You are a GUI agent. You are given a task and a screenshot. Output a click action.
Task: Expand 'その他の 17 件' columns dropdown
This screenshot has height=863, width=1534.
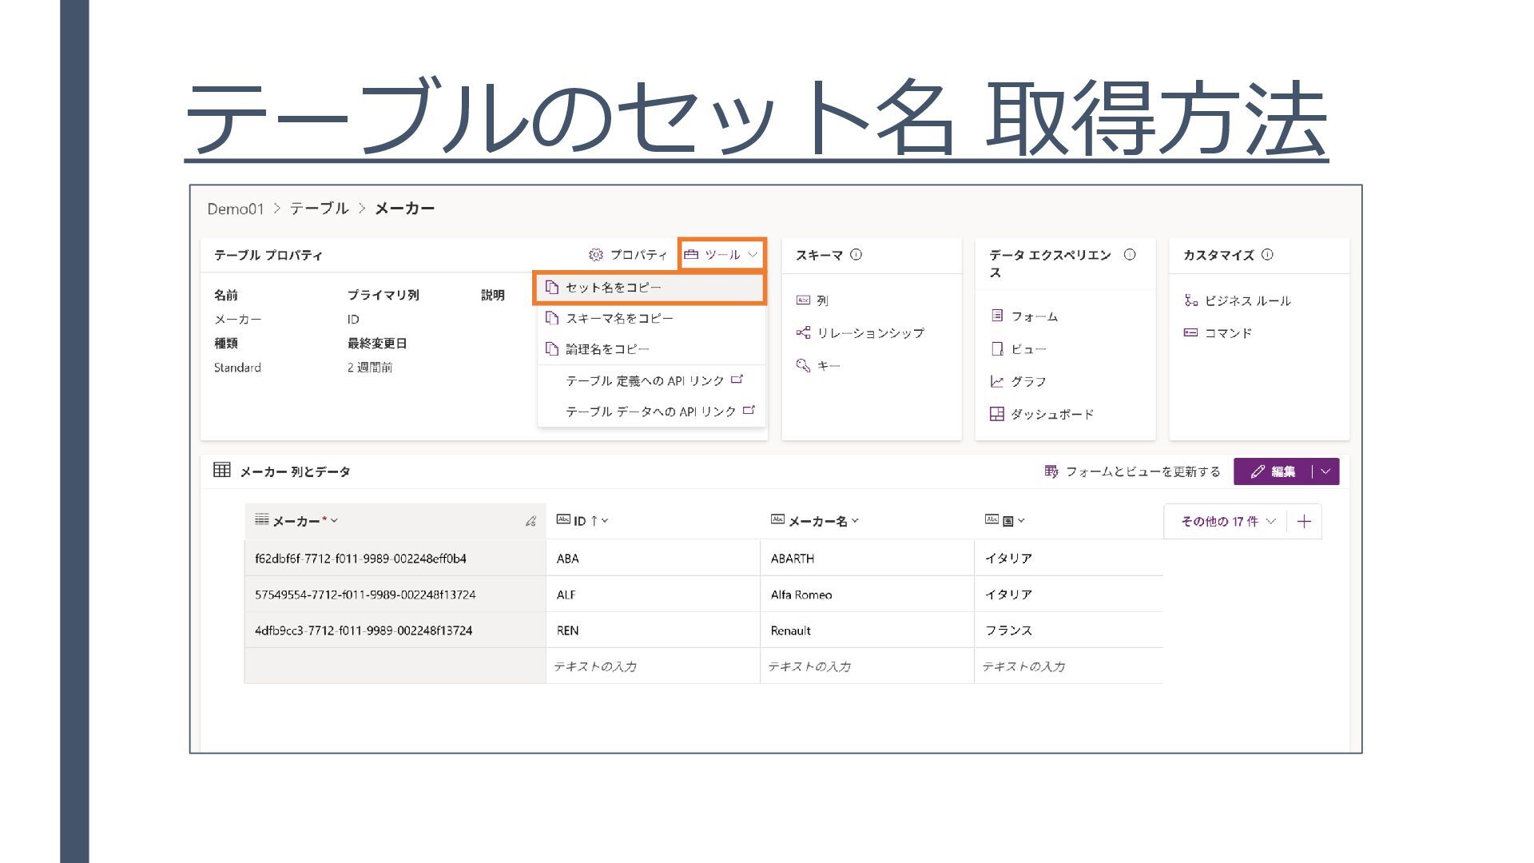point(1227,522)
